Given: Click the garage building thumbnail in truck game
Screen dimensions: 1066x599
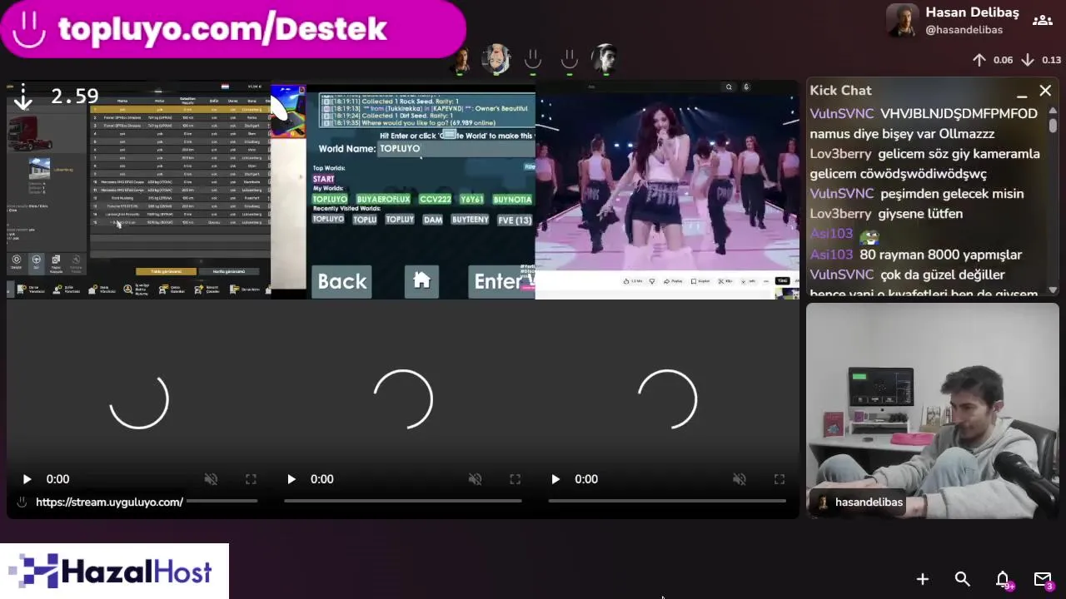Looking at the screenshot, I should coord(40,170).
